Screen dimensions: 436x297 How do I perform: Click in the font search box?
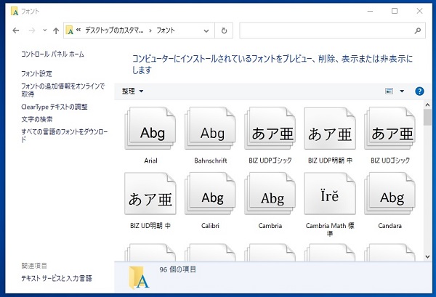(x=332, y=30)
